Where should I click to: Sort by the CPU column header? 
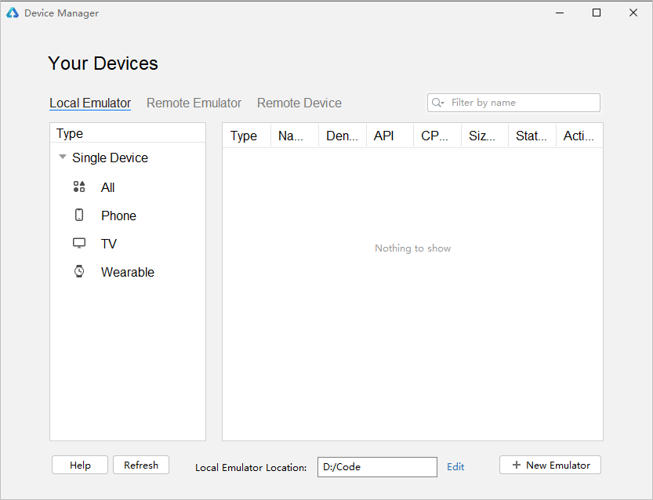point(437,136)
